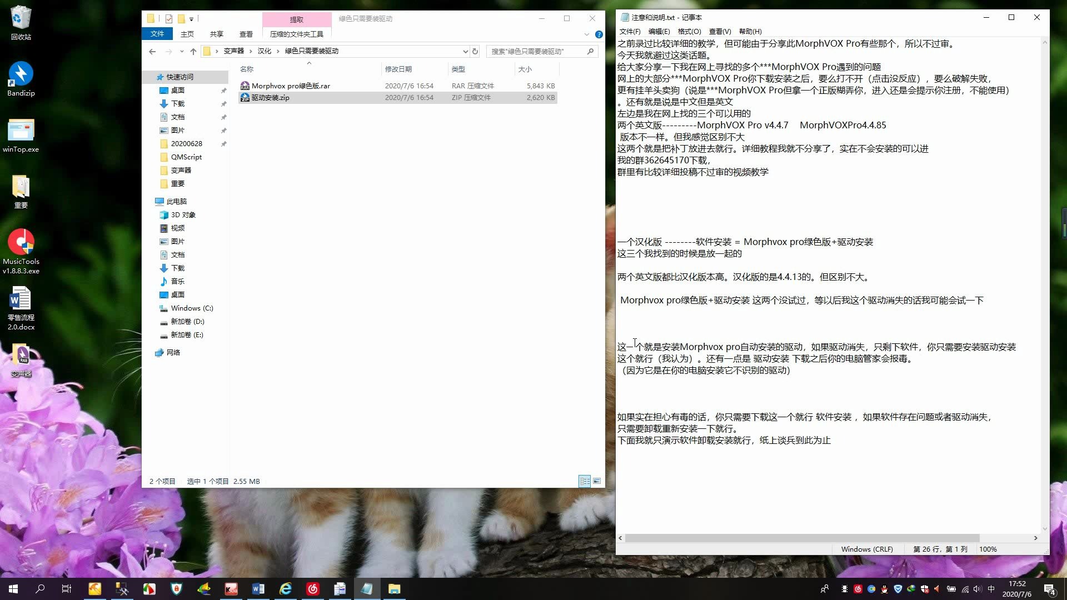Screen dimensions: 1067x600
Task: Click the 提取 ribbon tab
Action: pos(296,18)
